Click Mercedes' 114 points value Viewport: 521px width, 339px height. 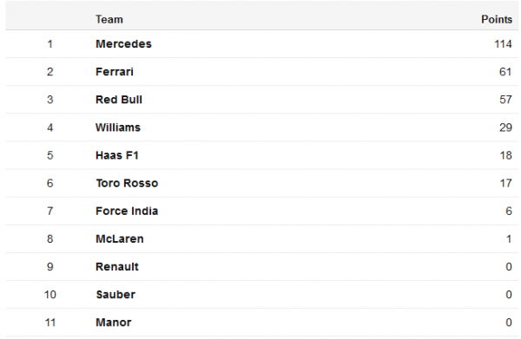(503, 44)
